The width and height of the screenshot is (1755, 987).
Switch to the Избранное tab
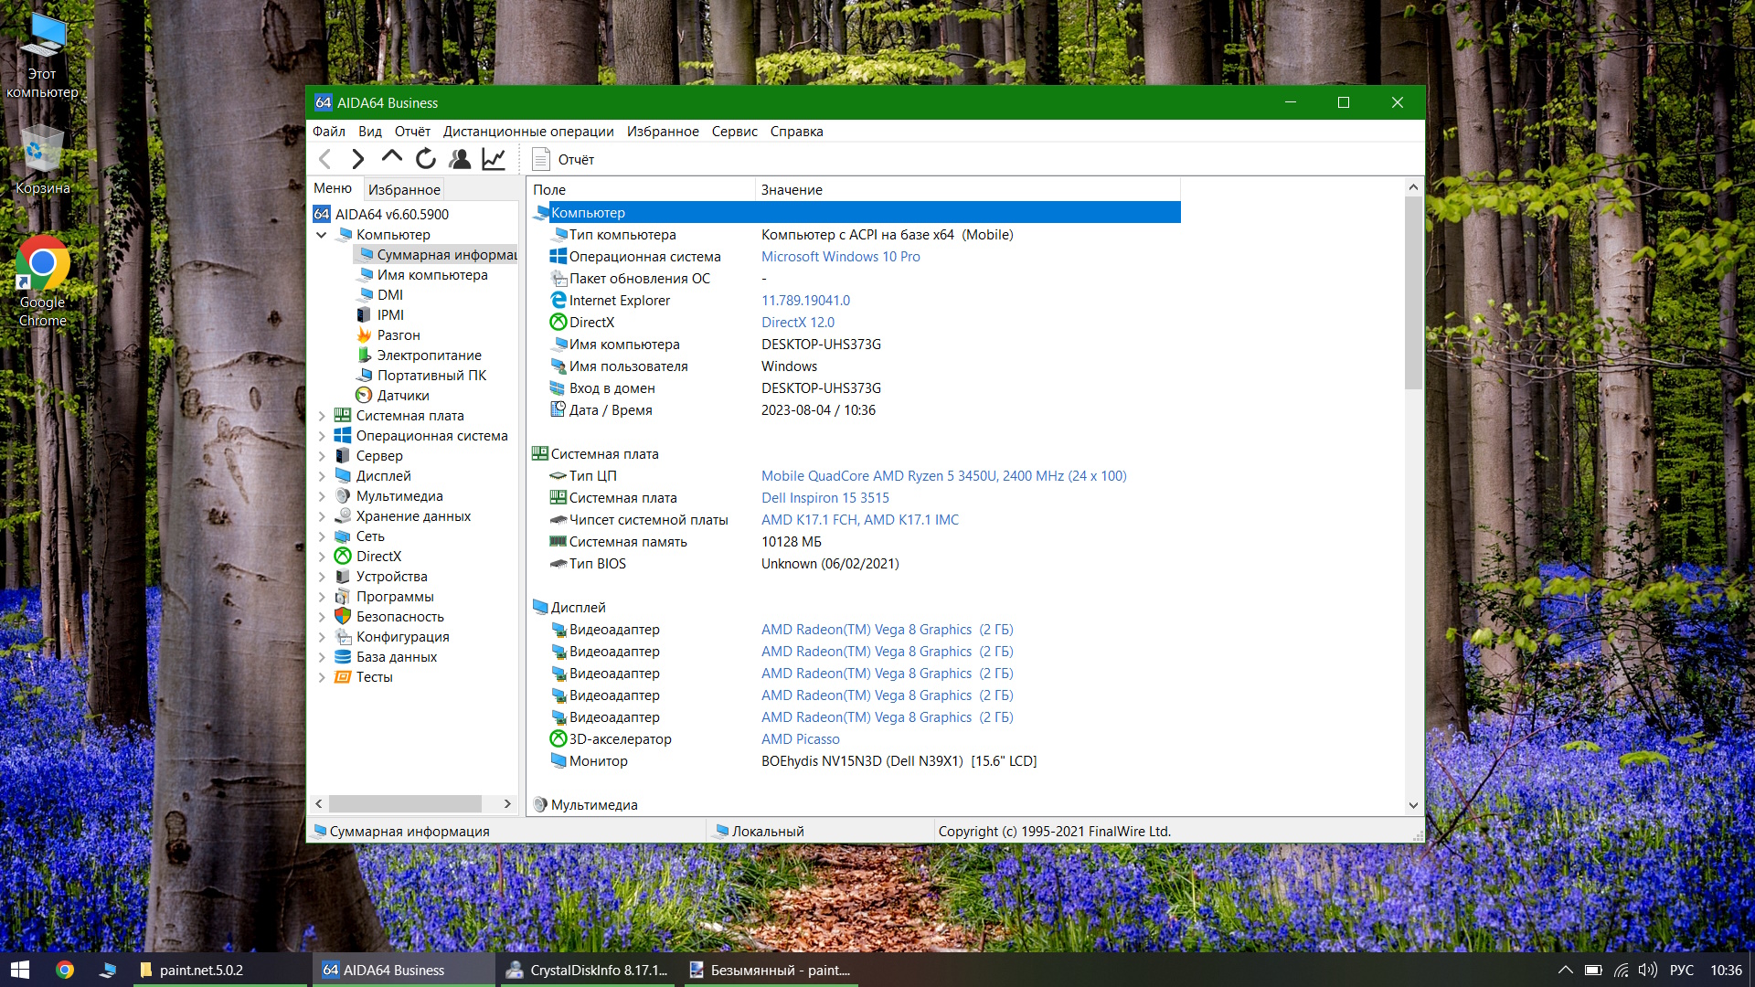pos(404,189)
